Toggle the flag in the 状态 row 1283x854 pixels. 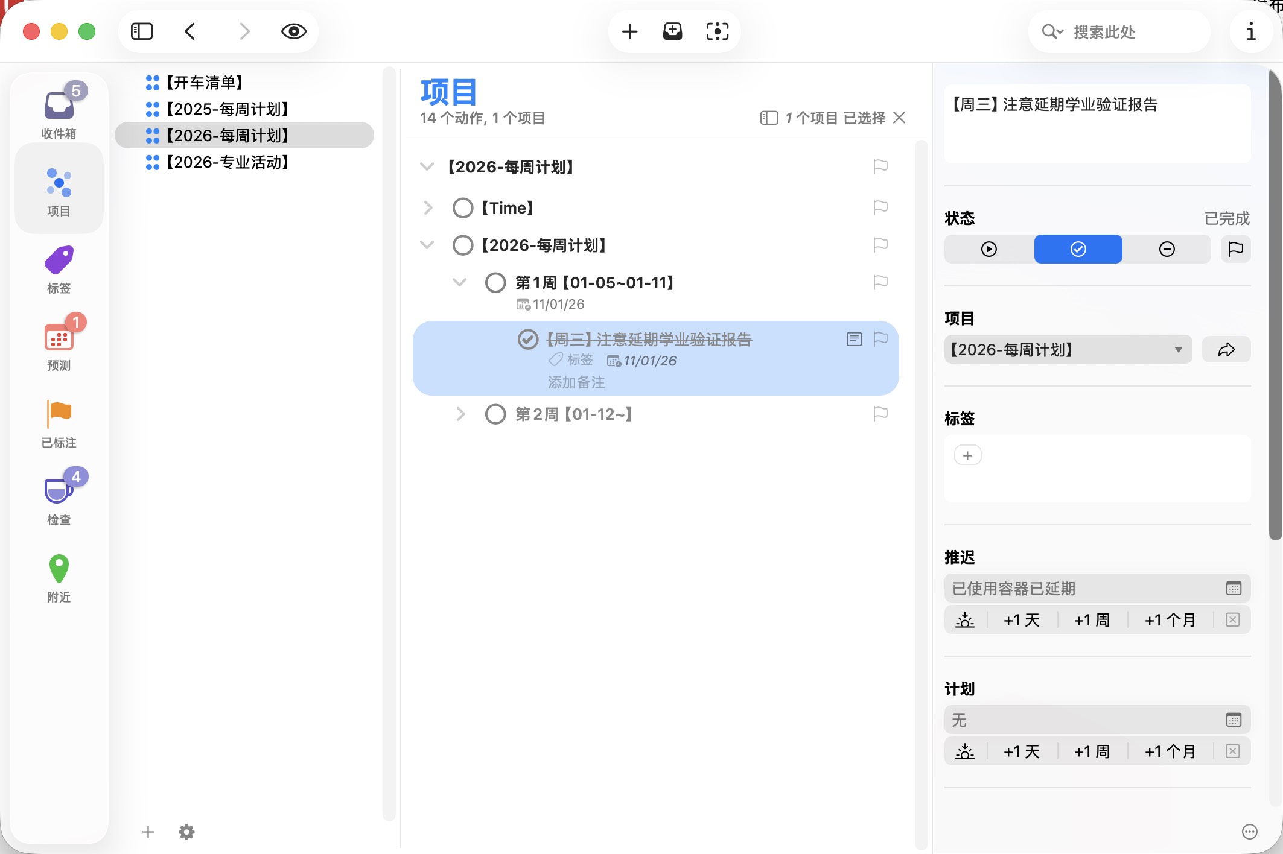(1235, 248)
